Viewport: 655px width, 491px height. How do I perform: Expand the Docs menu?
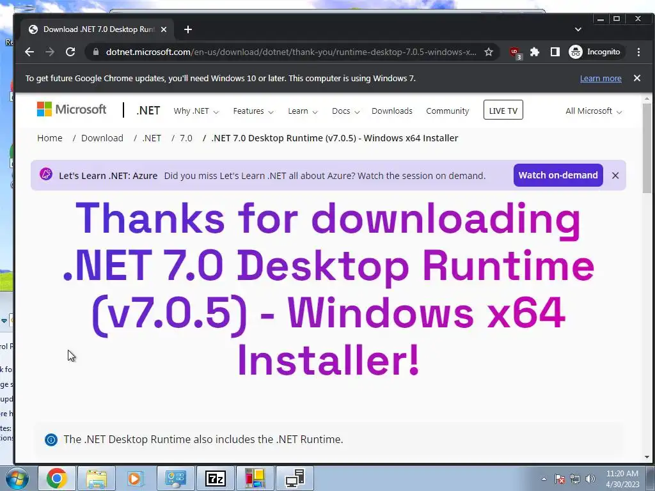tap(345, 111)
